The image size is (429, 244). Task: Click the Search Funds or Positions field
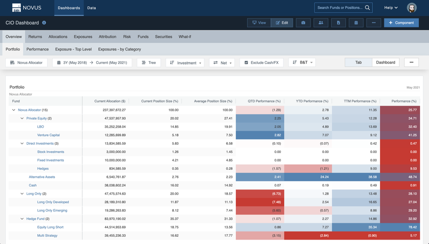(339, 8)
